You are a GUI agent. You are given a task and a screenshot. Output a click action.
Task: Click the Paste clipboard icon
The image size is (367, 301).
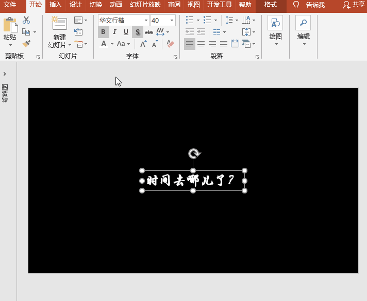coord(10,25)
